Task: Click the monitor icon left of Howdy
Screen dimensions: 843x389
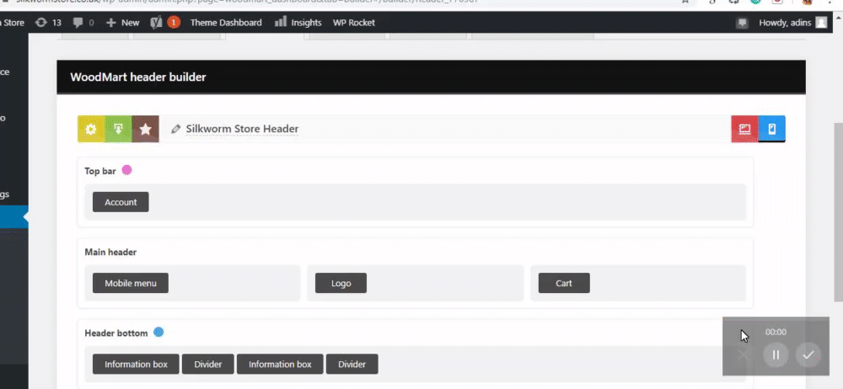Action: pyautogui.click(x=743, y=23)
